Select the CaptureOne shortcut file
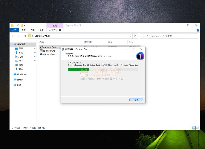Screen dimensions: 205x149 tap(49, 54)
